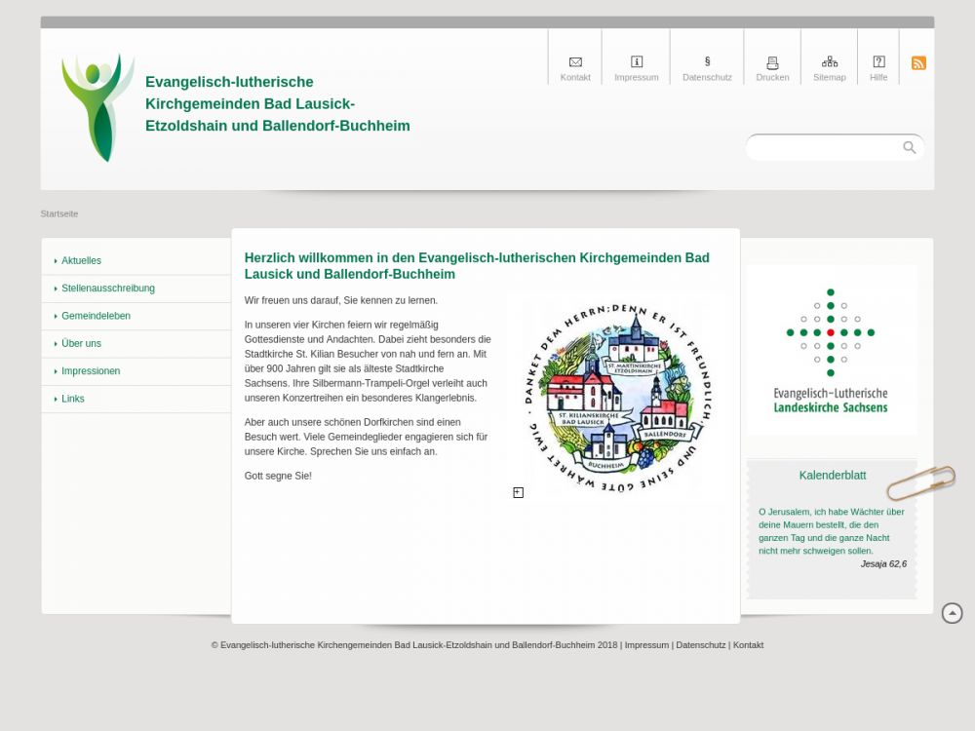Open the Datenschutz paragraph icon
The width and height of the screenshot is (975, 731).
pos(707,62)
